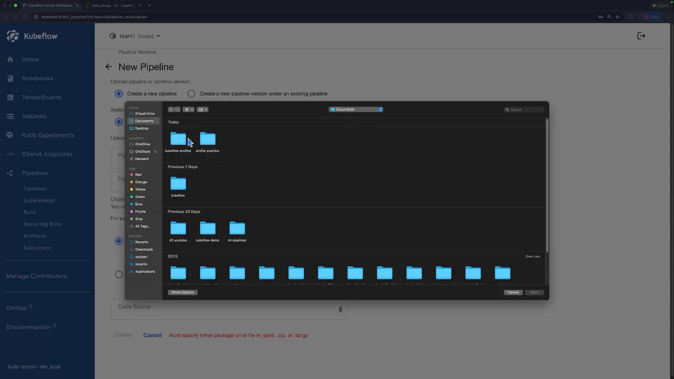Cancel the file open dialog
Viewport: 674px width, 379px height.
click(513, 292)
